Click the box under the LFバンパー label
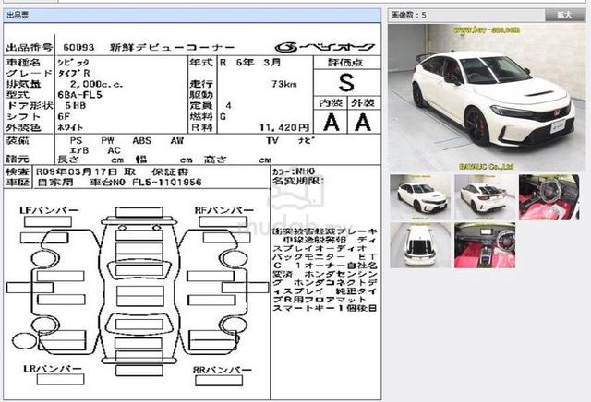The image size is (591, 402). pos(48,221)
